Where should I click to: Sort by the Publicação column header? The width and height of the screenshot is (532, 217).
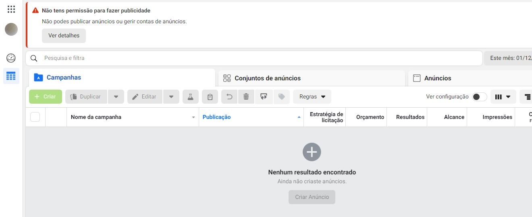[x=216, y=117]
